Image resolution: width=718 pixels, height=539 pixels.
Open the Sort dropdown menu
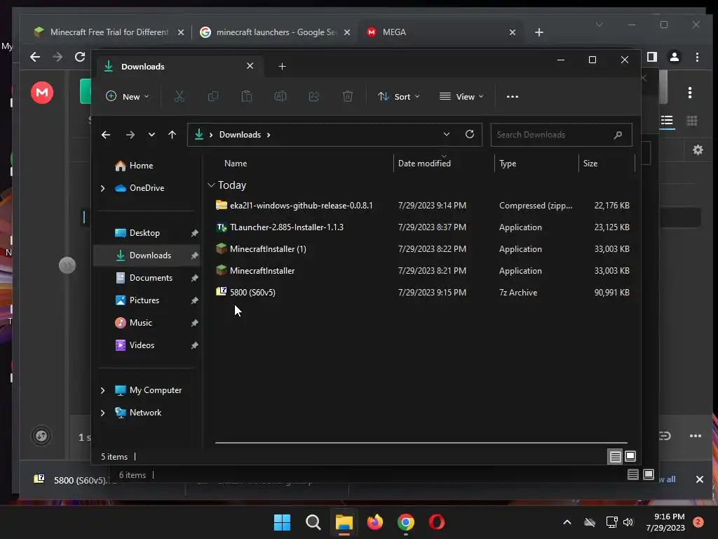point(398,96)
